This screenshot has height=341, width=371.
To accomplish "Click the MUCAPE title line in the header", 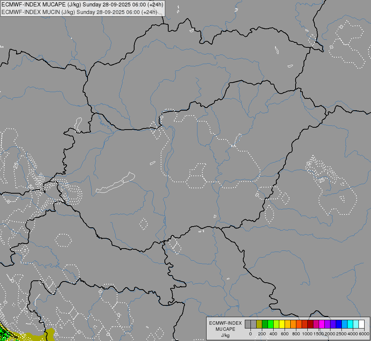I will pos(82,5).
